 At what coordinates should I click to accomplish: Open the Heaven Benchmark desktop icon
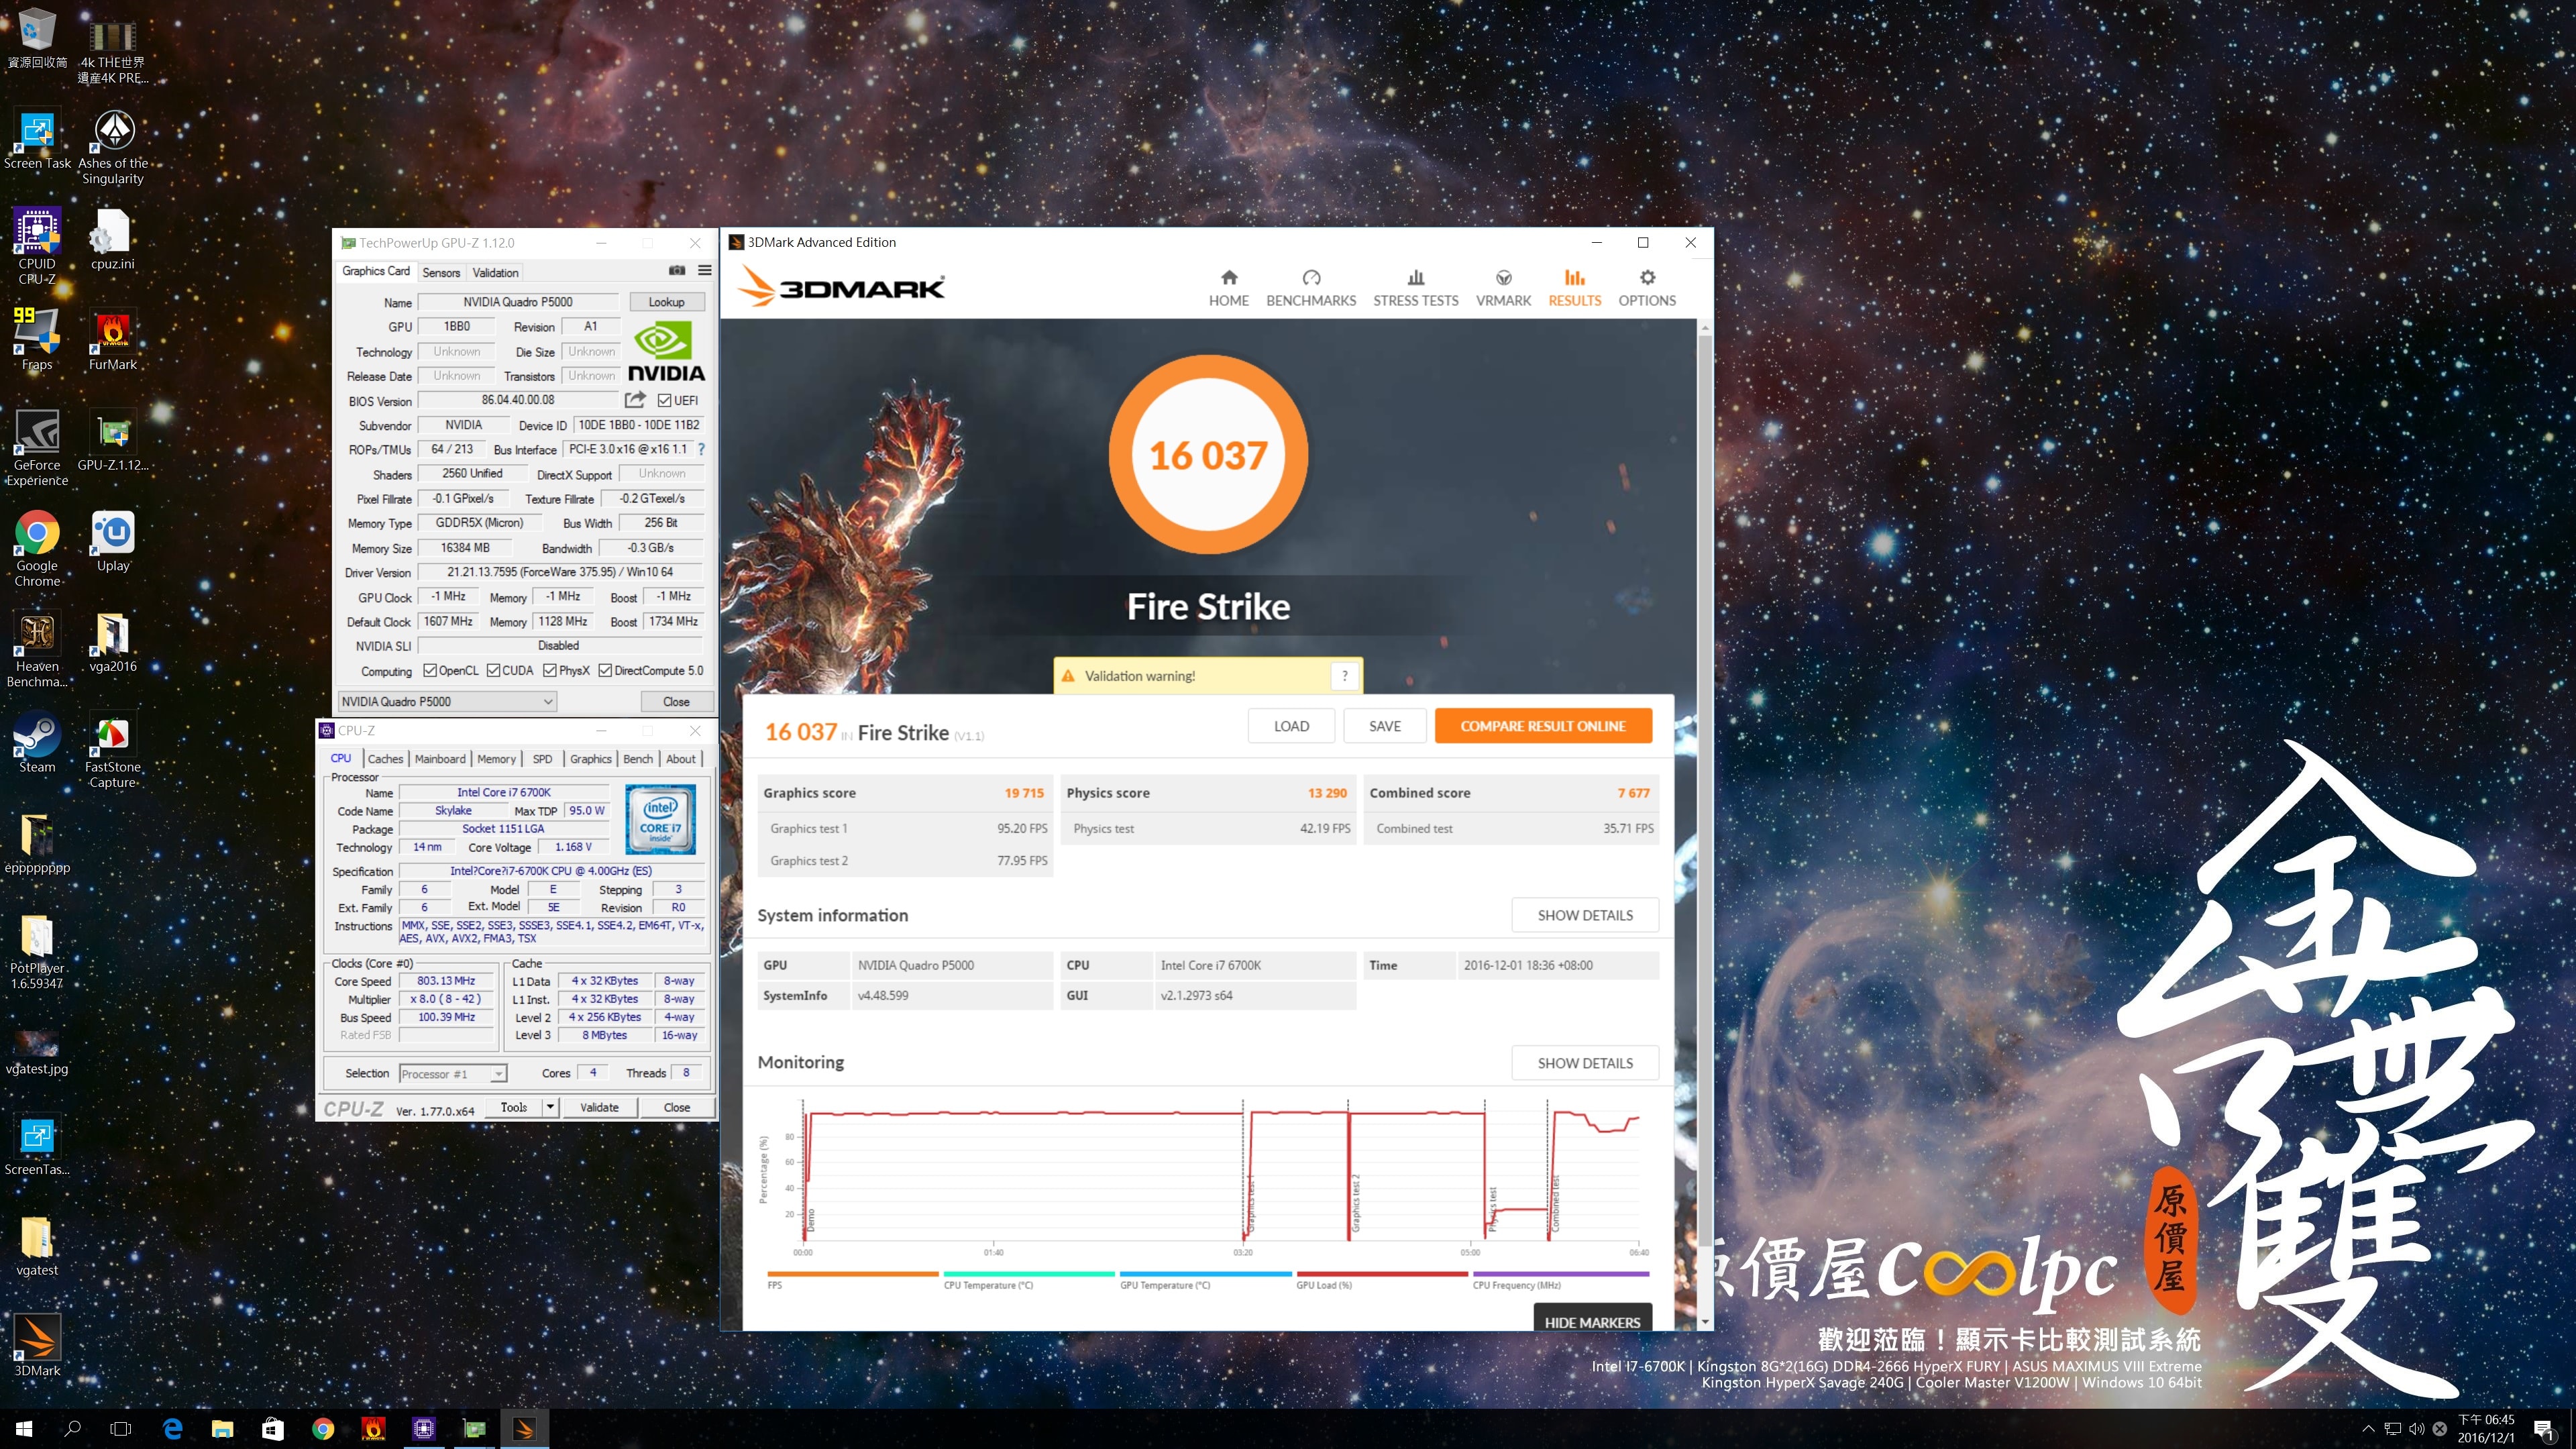coord(37,648)
